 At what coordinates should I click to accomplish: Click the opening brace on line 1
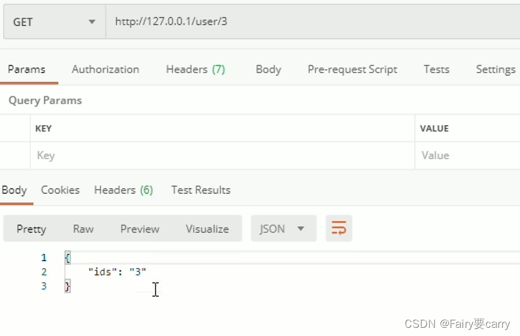coord(68,257)
